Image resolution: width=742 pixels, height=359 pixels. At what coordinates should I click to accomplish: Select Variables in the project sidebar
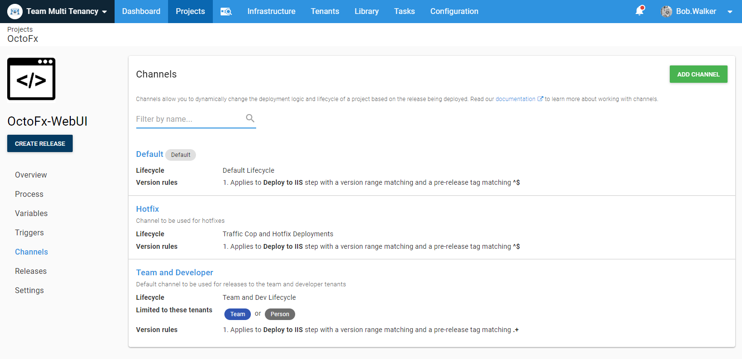coord(31,213)
